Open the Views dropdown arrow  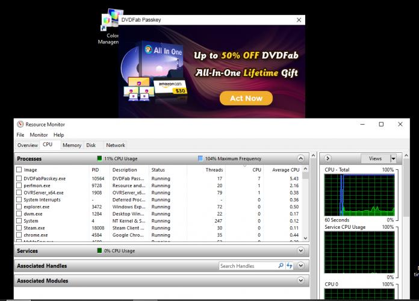(393, 158)
